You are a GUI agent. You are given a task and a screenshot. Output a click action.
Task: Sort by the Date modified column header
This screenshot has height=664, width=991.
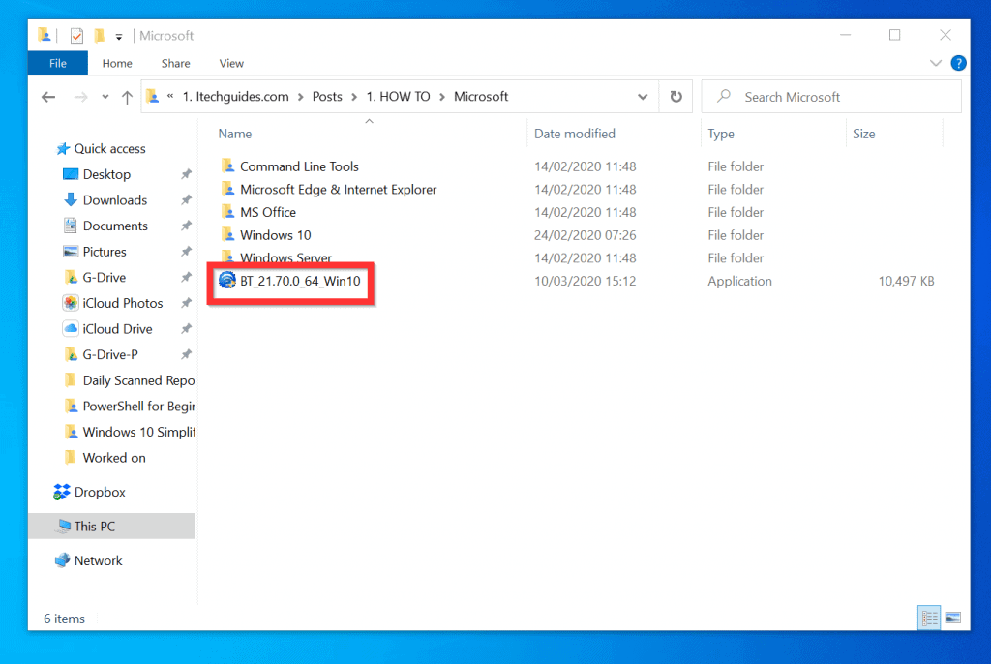point(575,134)
